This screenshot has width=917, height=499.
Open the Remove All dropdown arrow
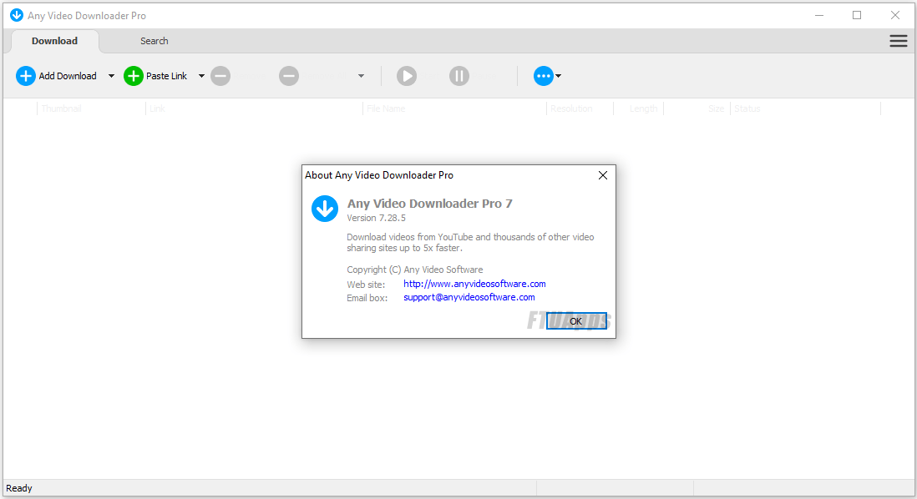361,76
